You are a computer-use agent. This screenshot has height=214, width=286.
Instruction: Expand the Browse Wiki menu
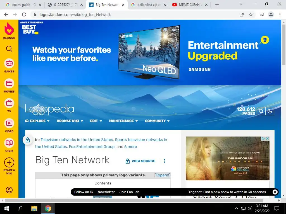[x=70, y=121]
